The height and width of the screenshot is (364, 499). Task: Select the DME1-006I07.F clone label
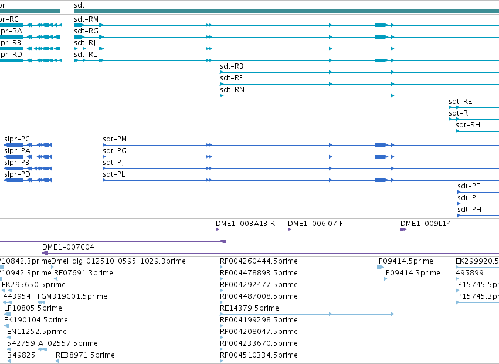coord(315,224)
